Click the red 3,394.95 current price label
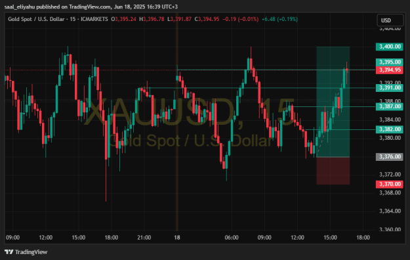 coord(390,70)
